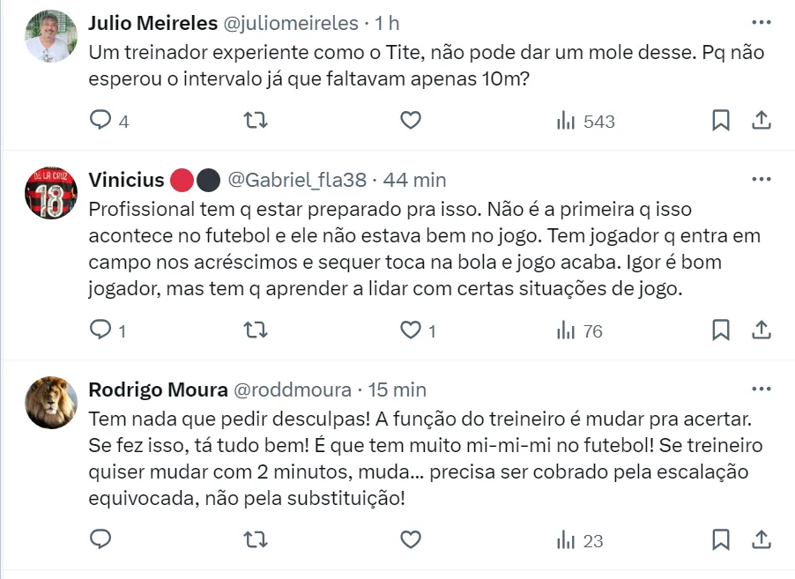Open the Rodrigo Moura display name
795x579 pixels.
coord(156,390)
